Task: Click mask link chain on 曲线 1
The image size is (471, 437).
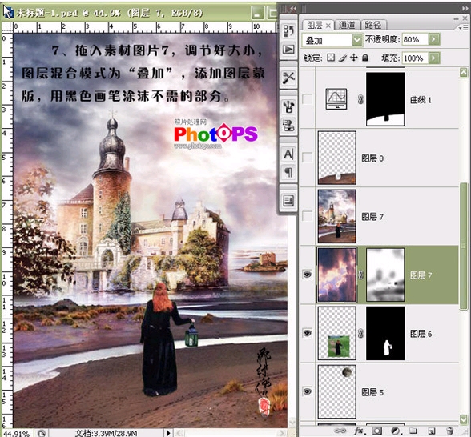Action: tap(360, 99)
